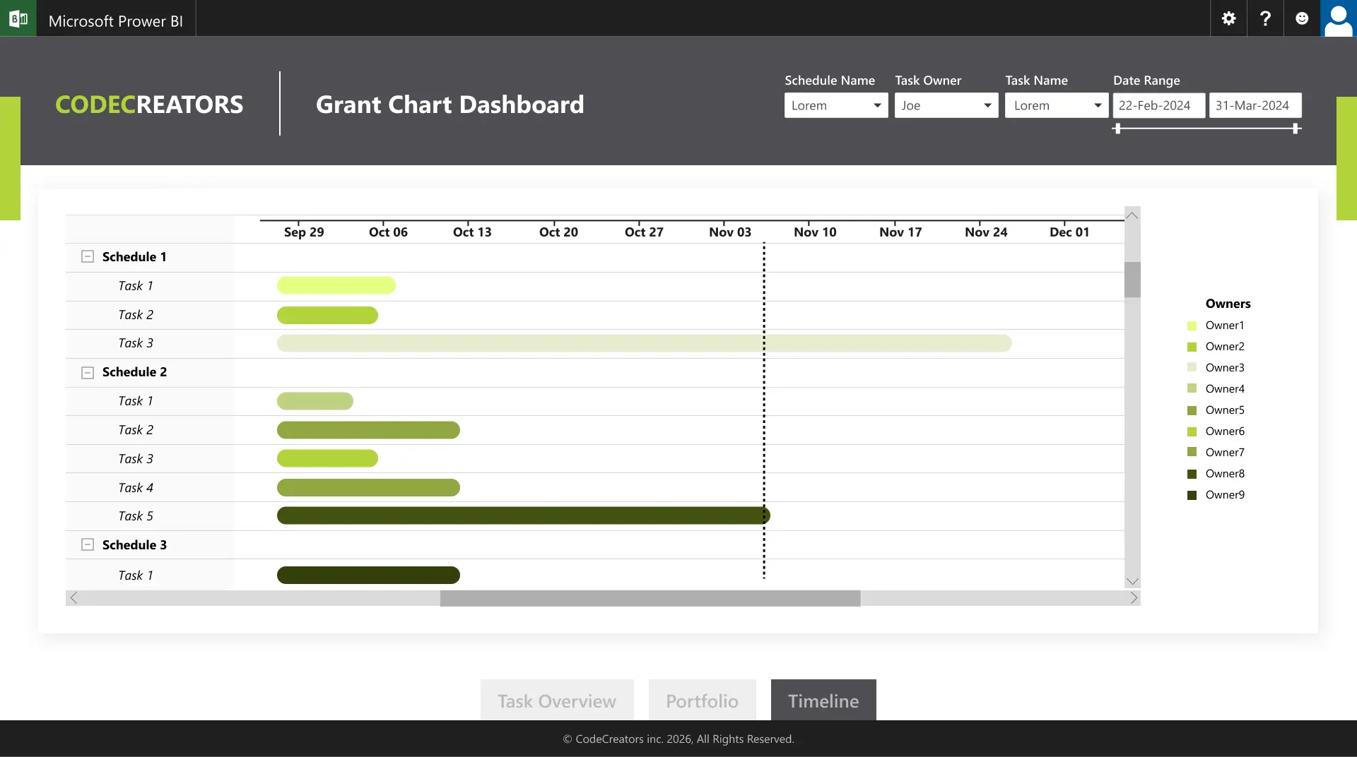Collapse the Schedule 3 group

point(88,544)
